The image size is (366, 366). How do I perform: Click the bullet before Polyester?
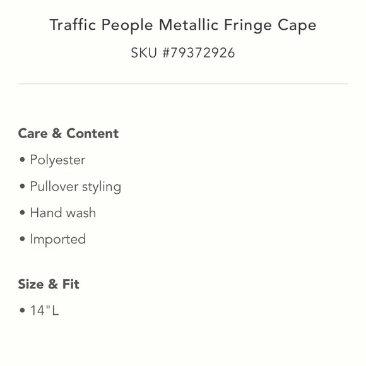tap(23, 160)
